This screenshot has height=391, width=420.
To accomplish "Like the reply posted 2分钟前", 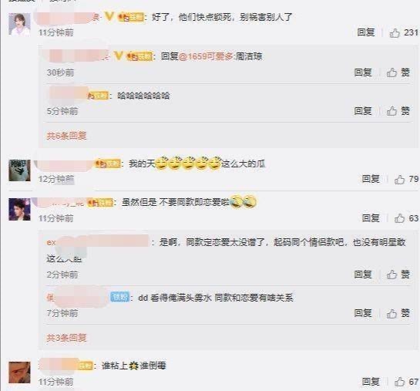I will point(398,275).
